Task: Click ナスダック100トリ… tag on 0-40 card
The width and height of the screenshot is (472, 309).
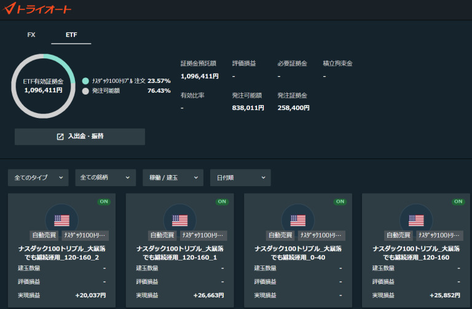Action: pyautogui.click(x=321, y=235)
